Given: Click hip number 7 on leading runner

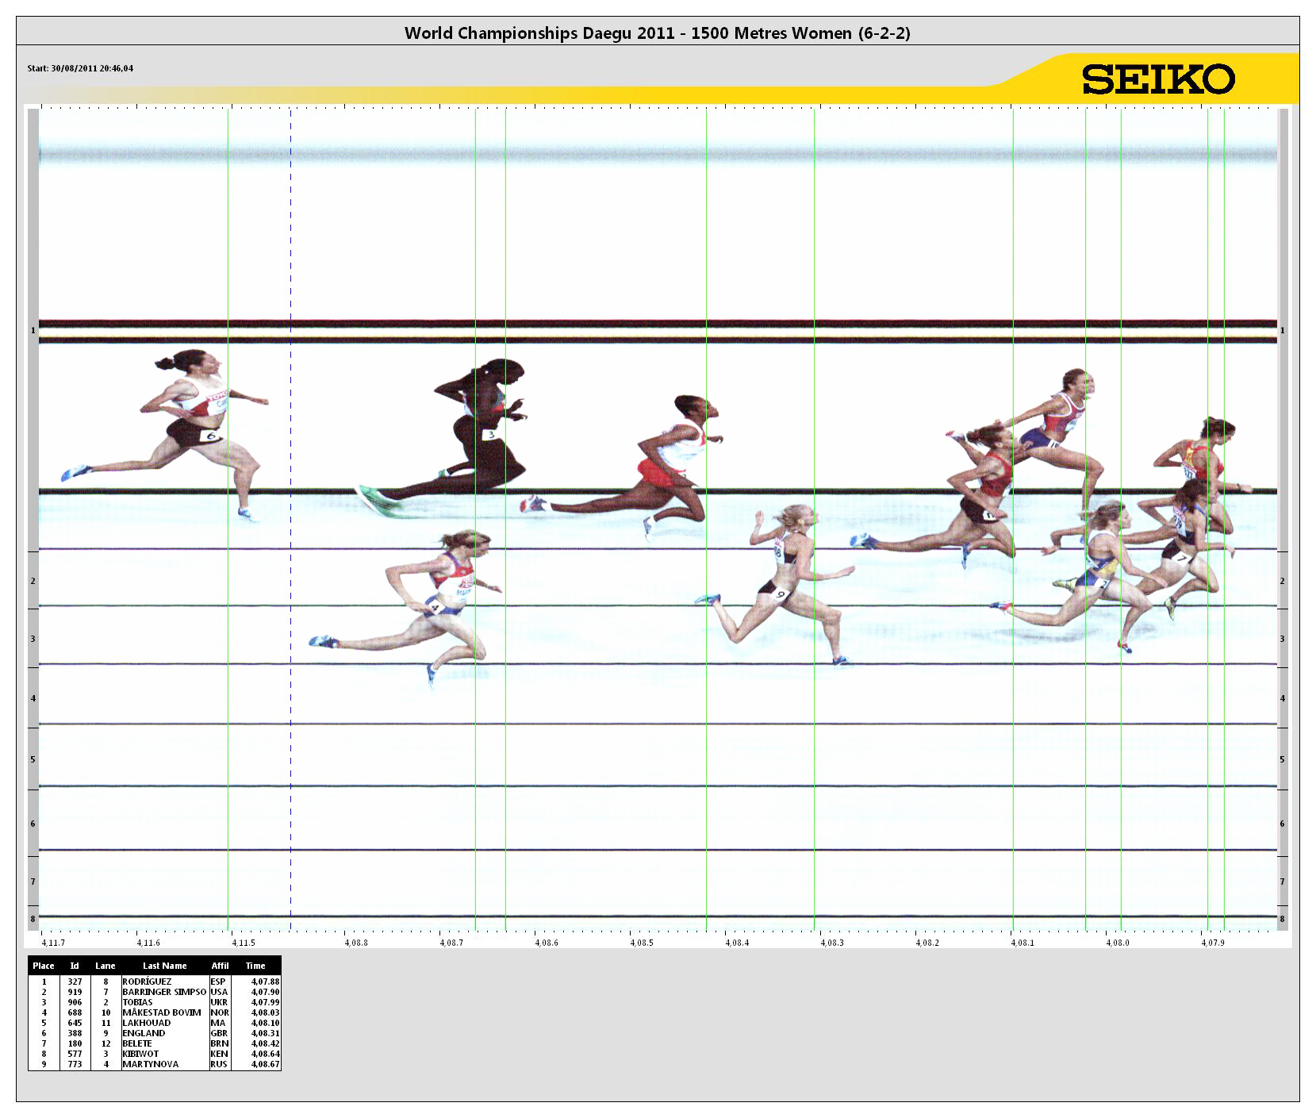Looking at the screenshot, I should (x=1182, y=558).
